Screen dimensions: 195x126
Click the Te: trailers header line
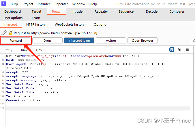click(18, 96)
